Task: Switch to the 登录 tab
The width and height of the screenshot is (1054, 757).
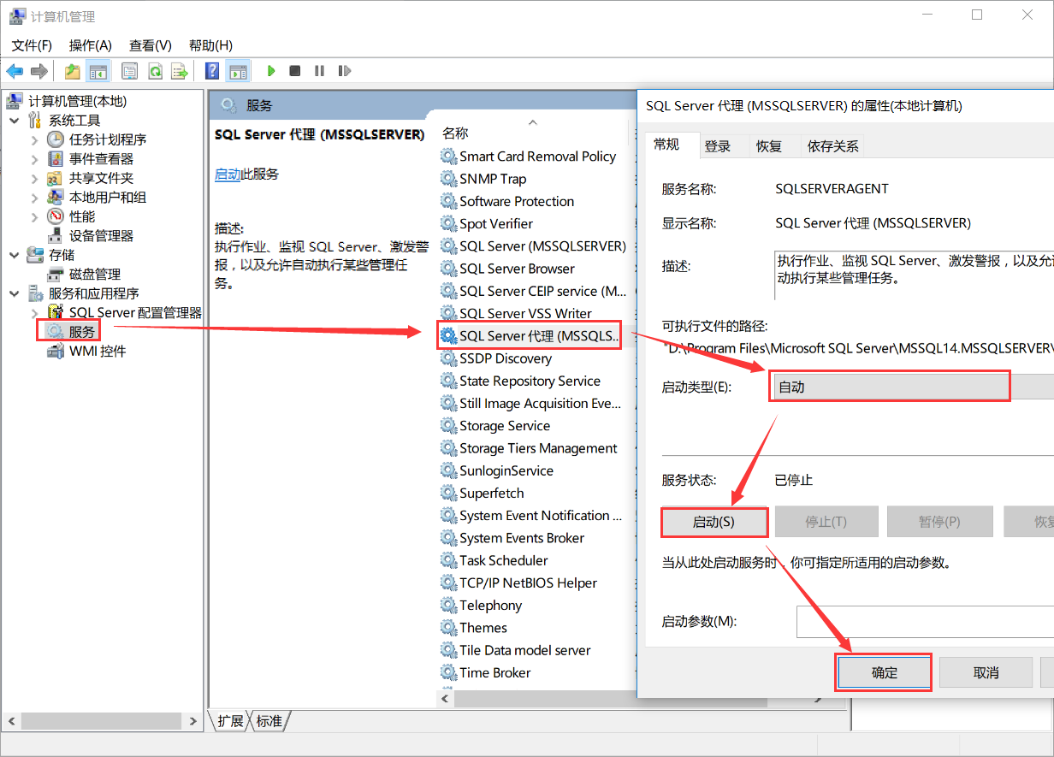Action: click(718, 146)
